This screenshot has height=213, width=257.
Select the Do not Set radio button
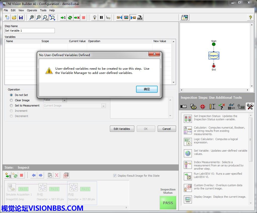pyautogui.click(x=11, y=95)
